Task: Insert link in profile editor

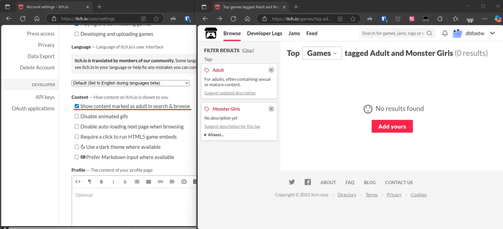Action: coord(160,181)
